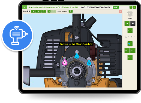Open the hamburger menu icon
The height and width of the screenshot is (103, 141).
pos(134,7)
